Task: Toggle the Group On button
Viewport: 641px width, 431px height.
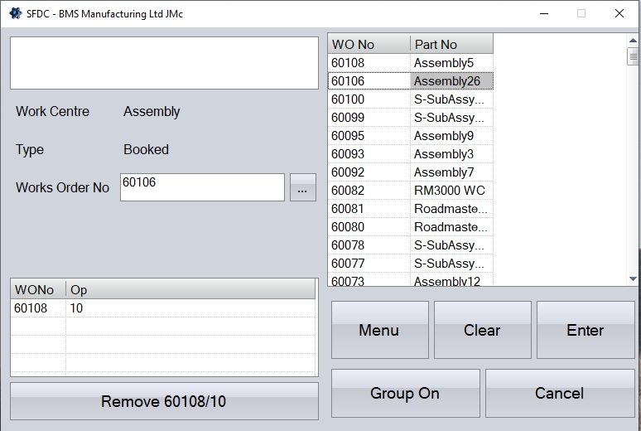Action: click(405, 394)
